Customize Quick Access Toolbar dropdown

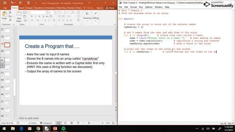click(36, 3)
